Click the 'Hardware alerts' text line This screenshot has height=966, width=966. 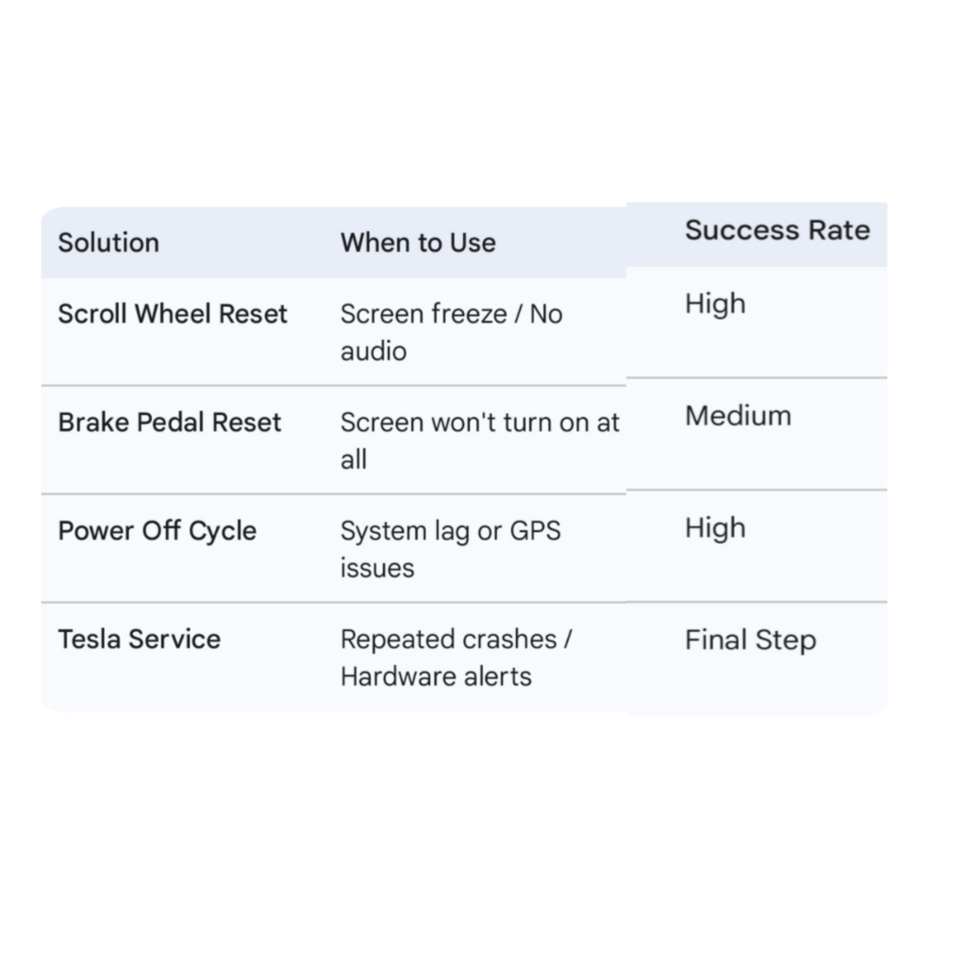[x=436, y=676]
